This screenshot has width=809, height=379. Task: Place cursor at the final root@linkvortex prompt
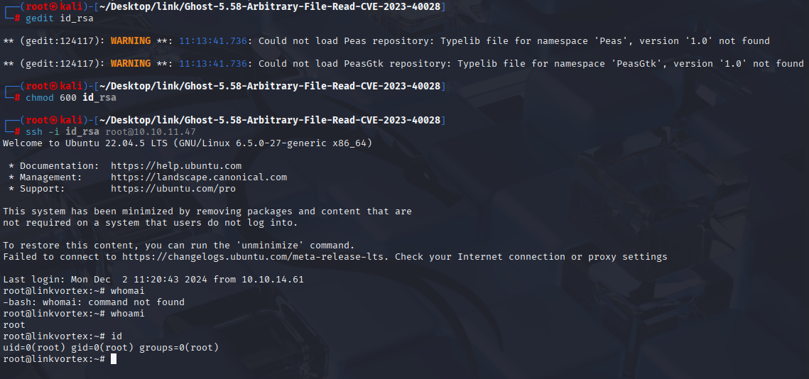coord(114,359)
